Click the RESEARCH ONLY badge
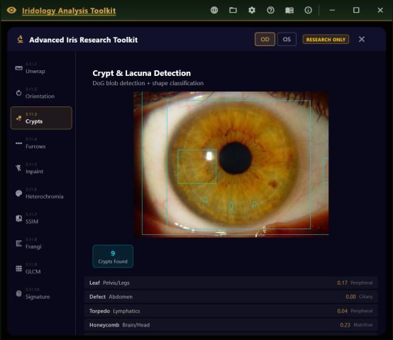This screenshot has width=393, height=340. tap(326, 39)
